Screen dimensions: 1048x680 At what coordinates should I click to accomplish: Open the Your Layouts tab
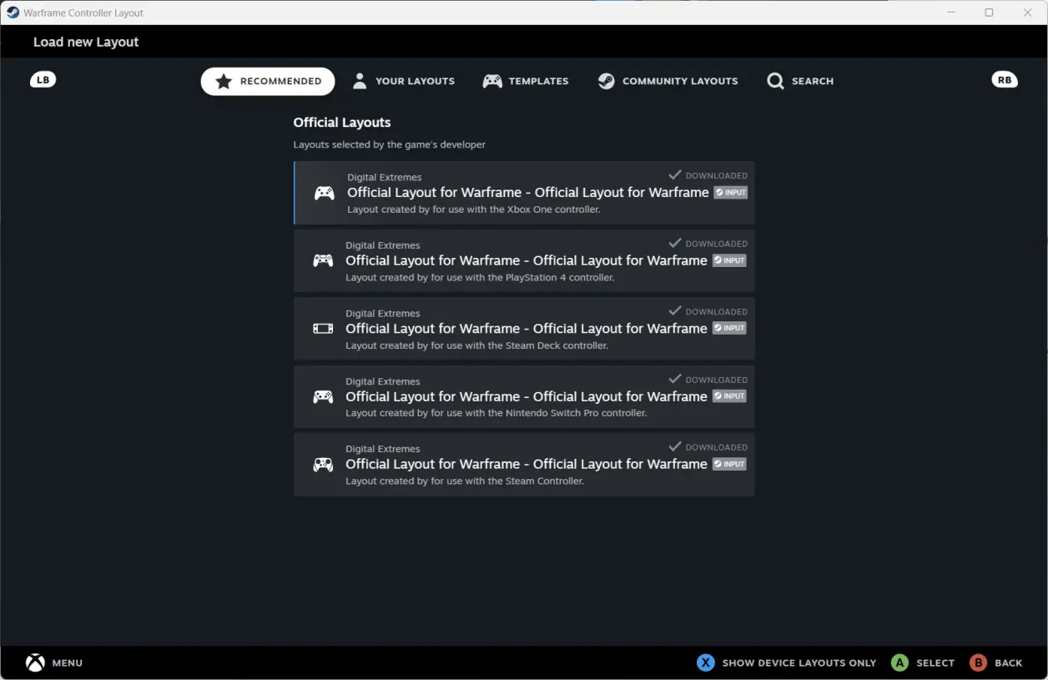coord(404,81)
